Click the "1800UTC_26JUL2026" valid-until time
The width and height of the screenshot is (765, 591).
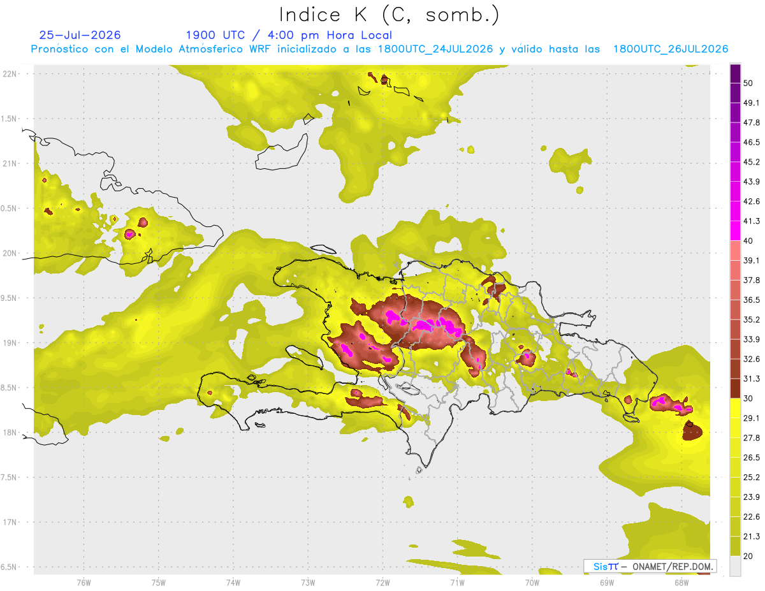pos(671,49)
